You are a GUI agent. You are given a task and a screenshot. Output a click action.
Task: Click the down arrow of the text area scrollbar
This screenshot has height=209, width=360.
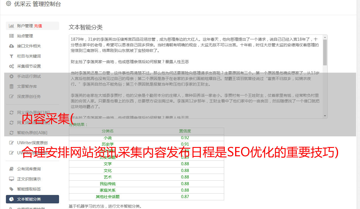325,116
